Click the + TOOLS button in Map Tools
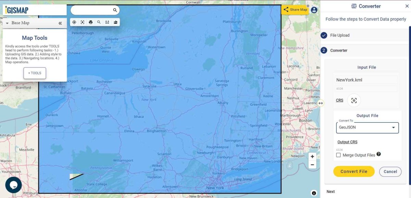The image size is (411, 198). point(34,73)
